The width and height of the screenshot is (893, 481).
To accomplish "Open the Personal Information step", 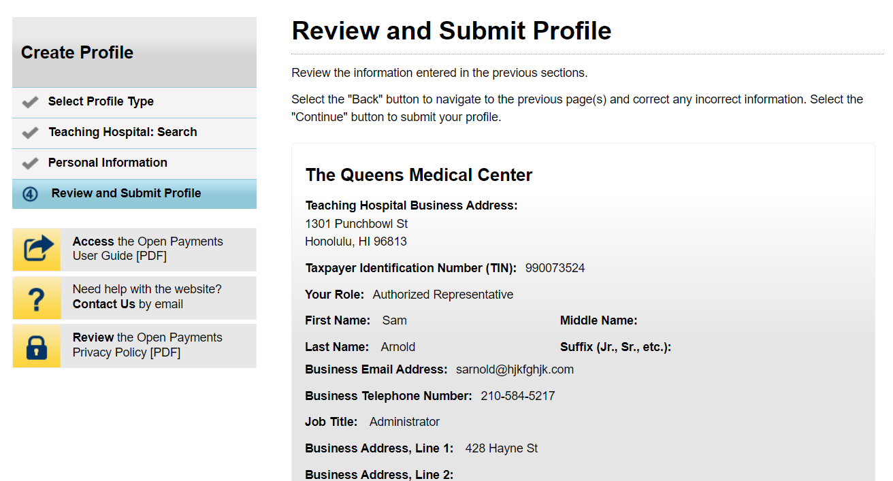I will [108, 163].
